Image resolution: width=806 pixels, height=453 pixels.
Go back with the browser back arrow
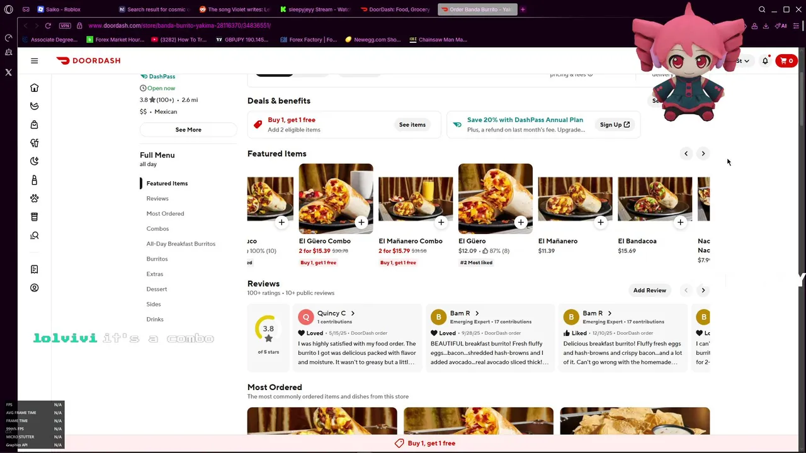[x=25, y=26]
